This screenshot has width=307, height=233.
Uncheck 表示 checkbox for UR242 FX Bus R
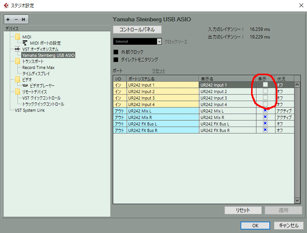point(265,130)
